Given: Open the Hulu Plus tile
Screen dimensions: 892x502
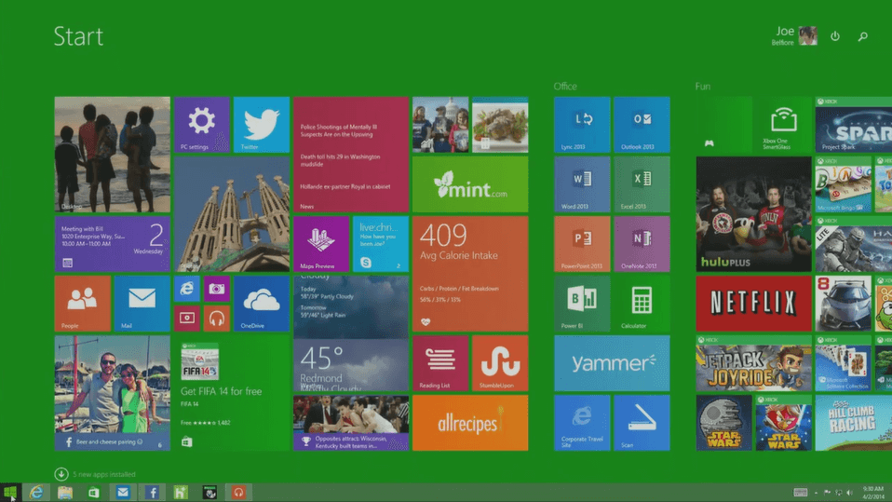Looking at the screenshot, I should coord(754,214).
